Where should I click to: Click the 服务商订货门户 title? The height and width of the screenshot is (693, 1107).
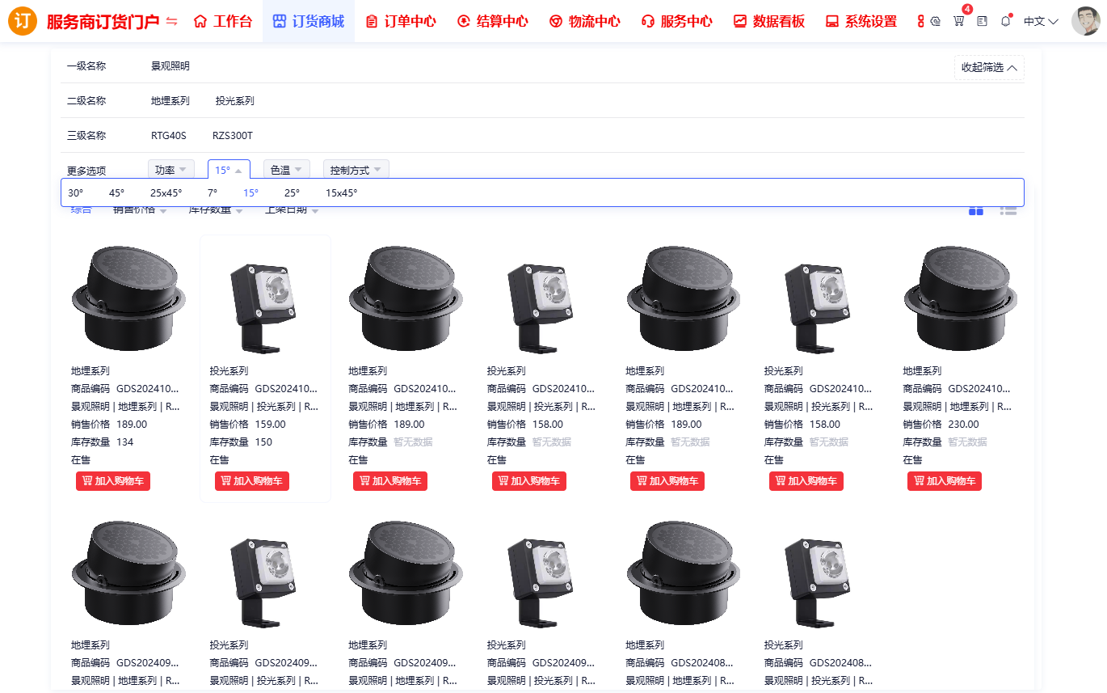tap(103, 22)
